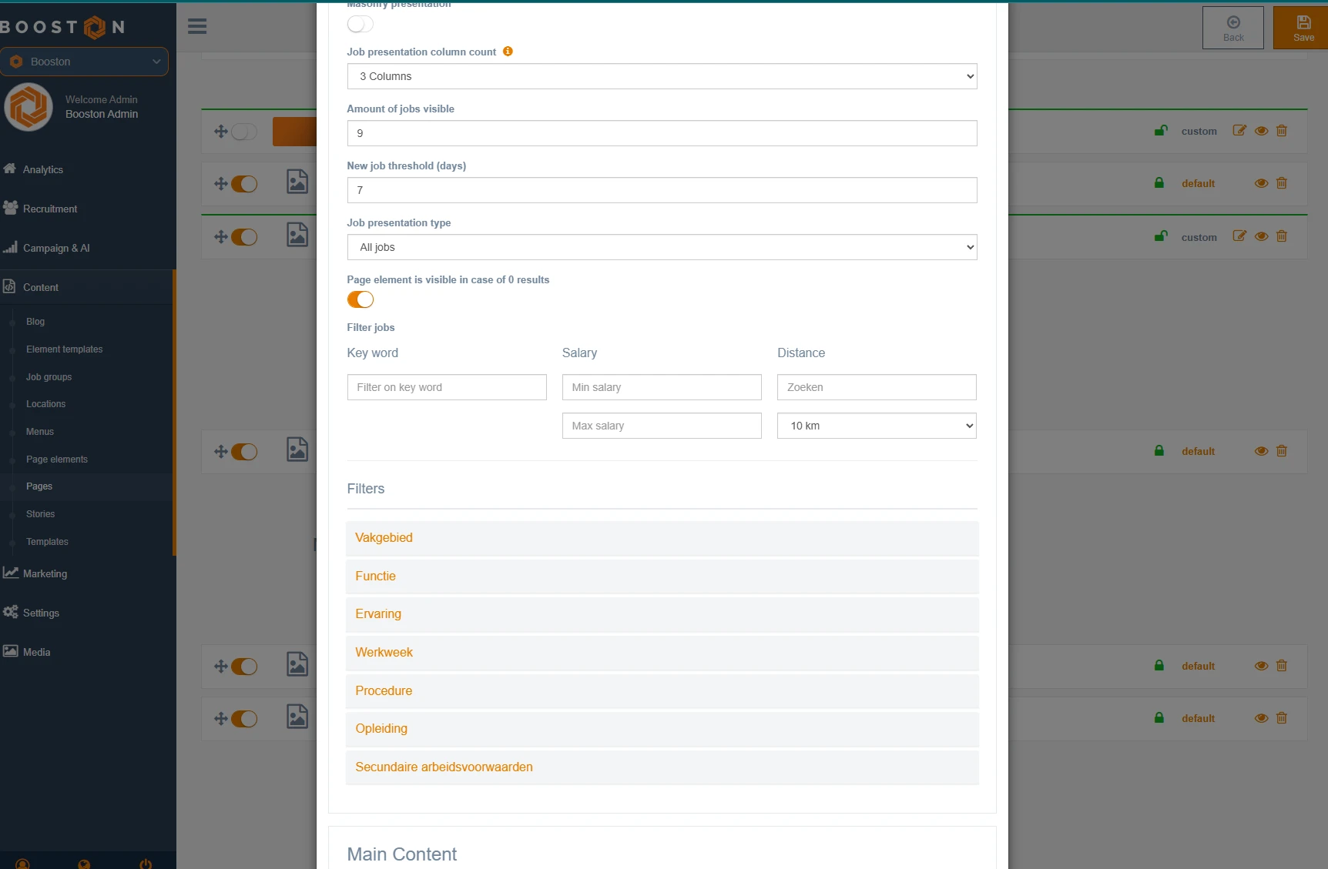Viewport: 1328px width, 869px height.
Task: Open the Job presentation type dropdown
Action: tap(662, 247)
